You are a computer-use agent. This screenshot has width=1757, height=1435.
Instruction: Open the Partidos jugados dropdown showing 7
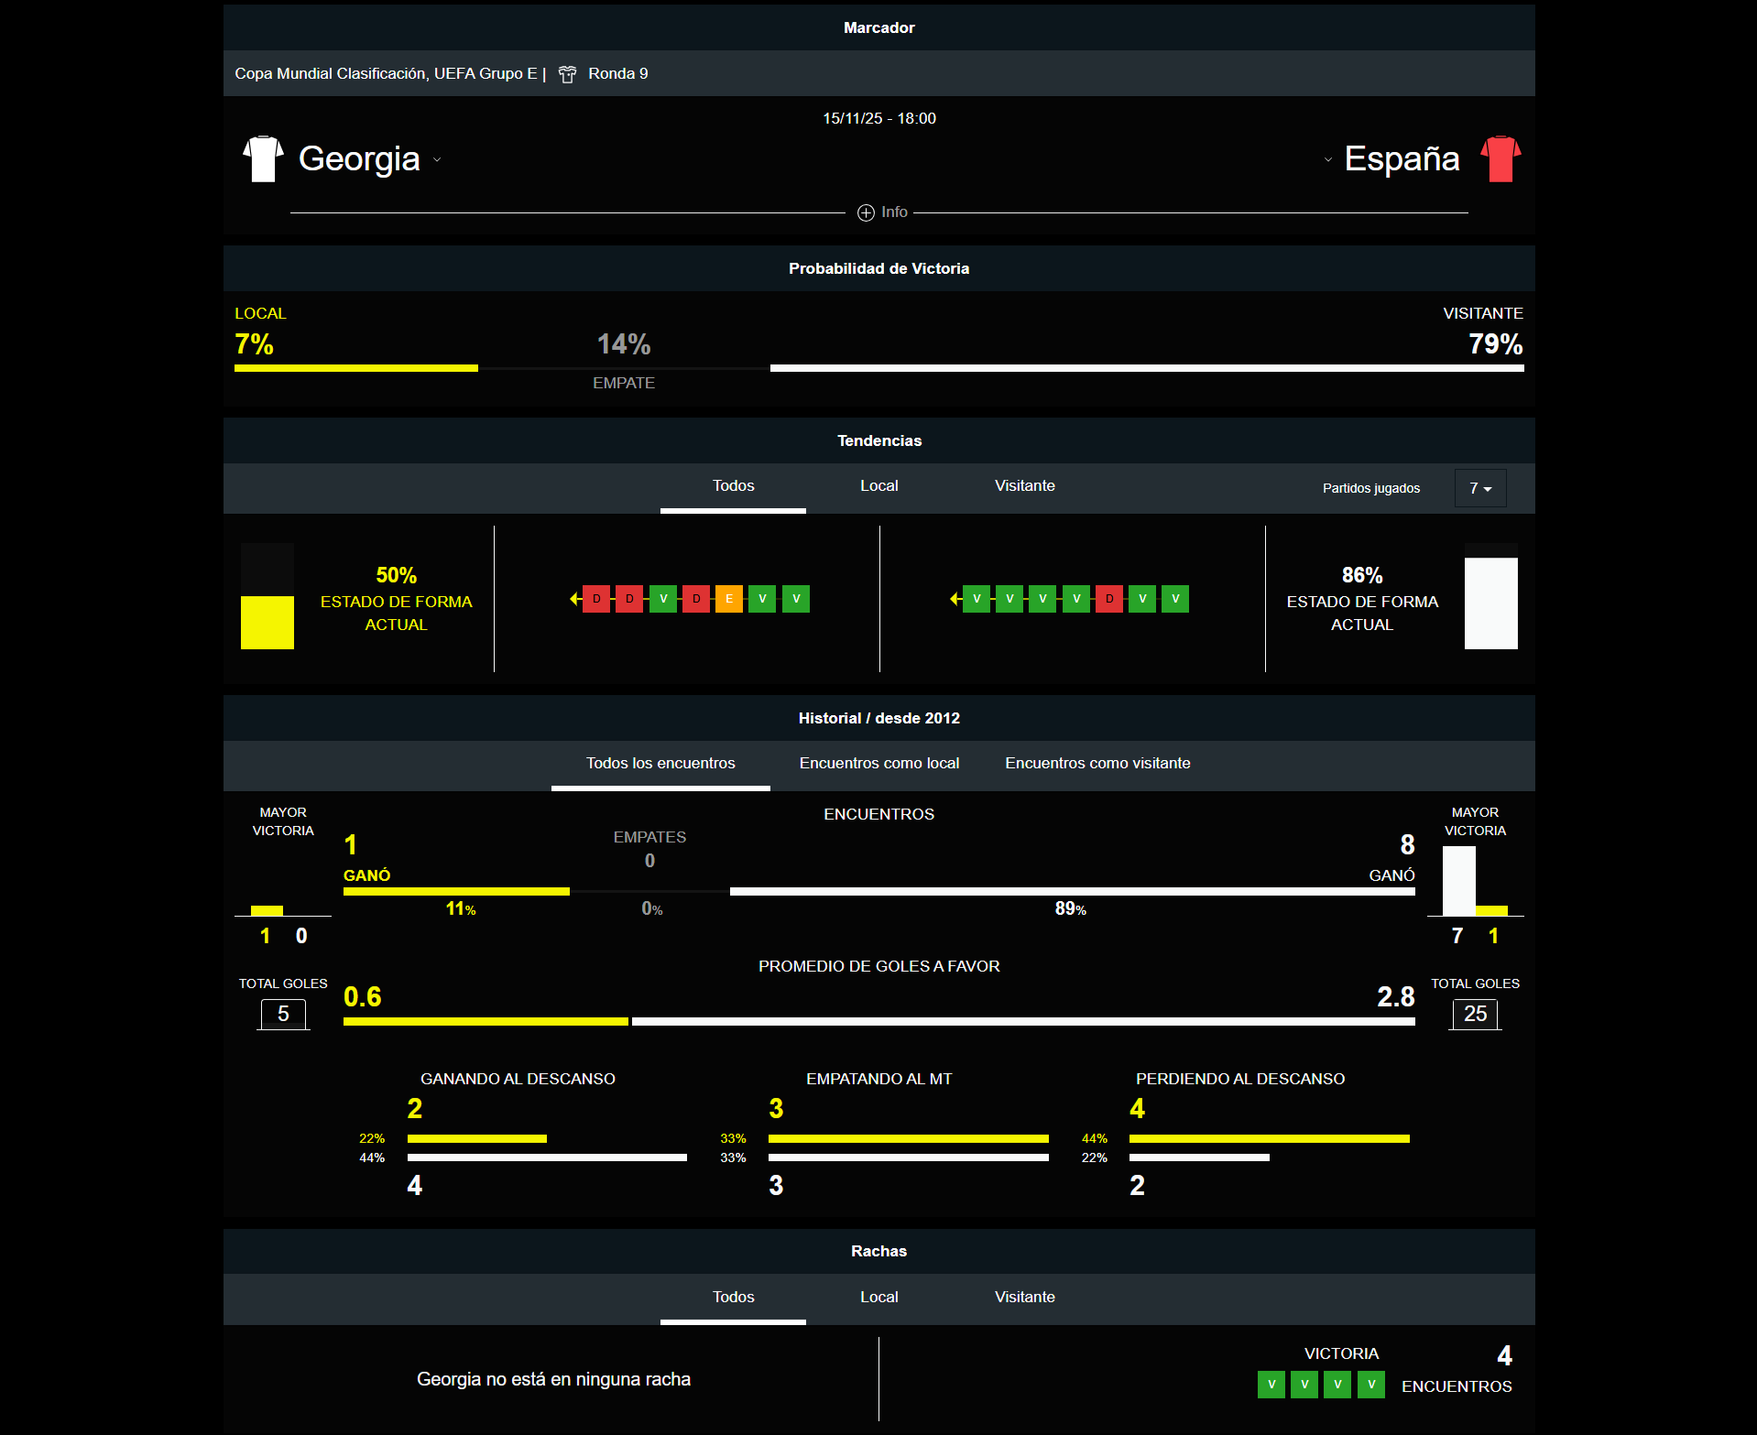point(1479,488)
